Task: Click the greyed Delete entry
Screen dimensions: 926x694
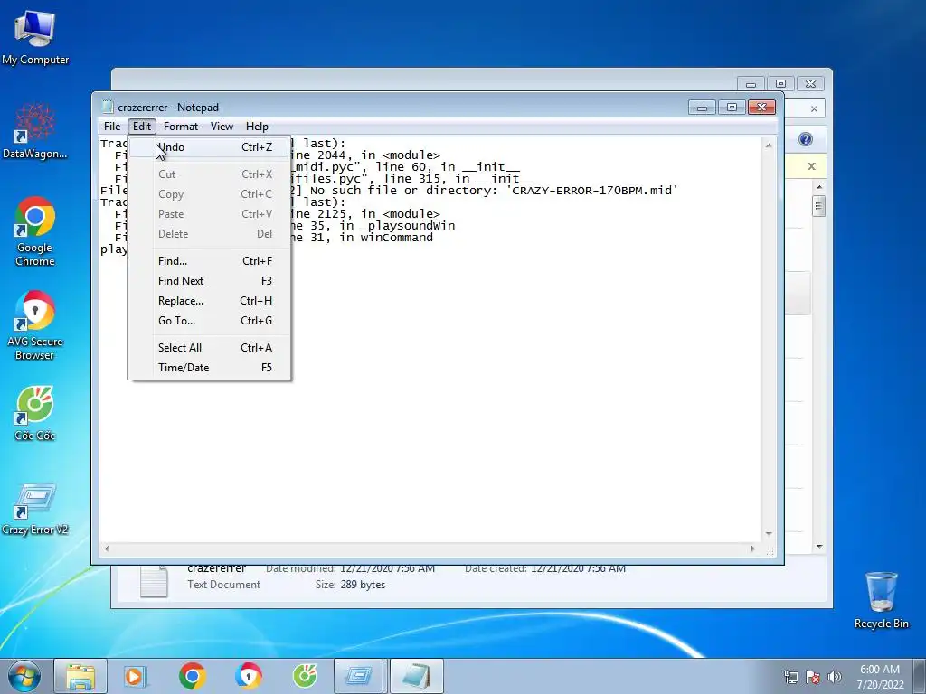Action: tap(209, 234)
